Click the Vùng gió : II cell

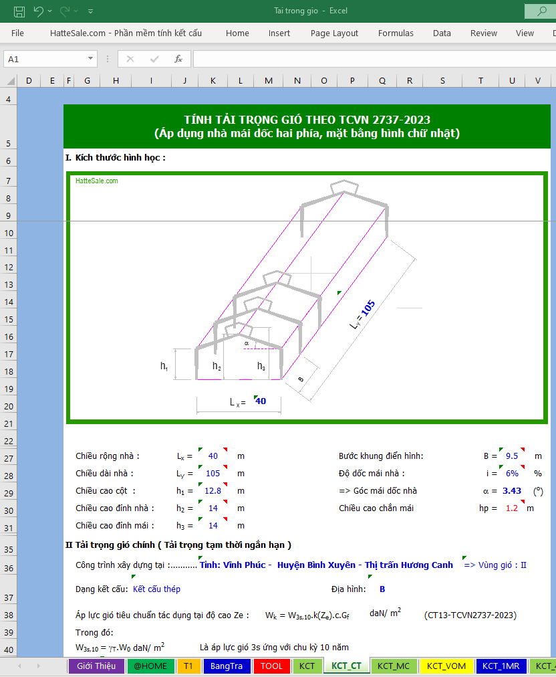pyautogui.click(x=495, y=565)
